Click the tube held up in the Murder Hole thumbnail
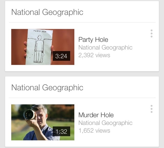The height and width of the screenshot is (148, 164). point(29,114)
